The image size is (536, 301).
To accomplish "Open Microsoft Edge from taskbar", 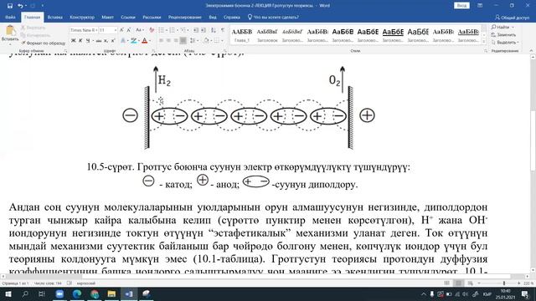I will point(77,293).
